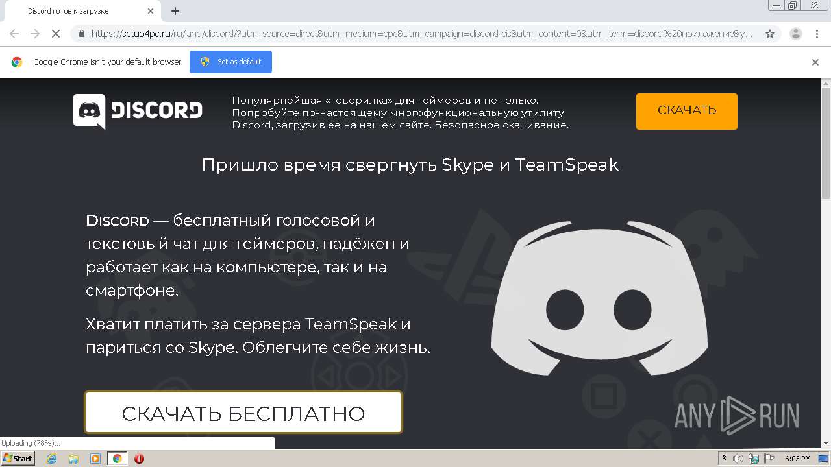Click the browser forward arrow
This screenshot has width=831, height=467.
(x=35, y=34)
